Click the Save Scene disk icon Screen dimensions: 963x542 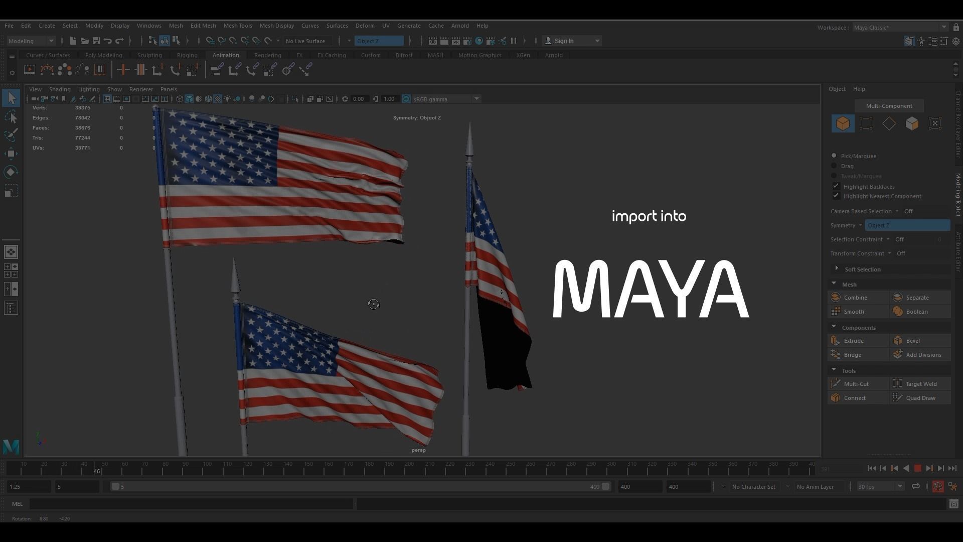(x=96, y=41)
